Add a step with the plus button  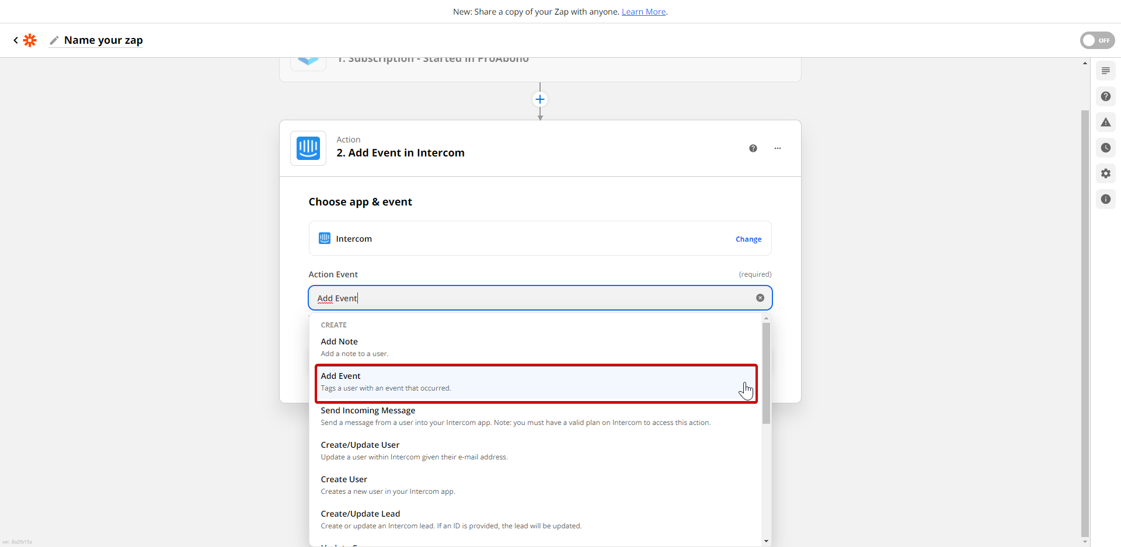tap(540, 99)
